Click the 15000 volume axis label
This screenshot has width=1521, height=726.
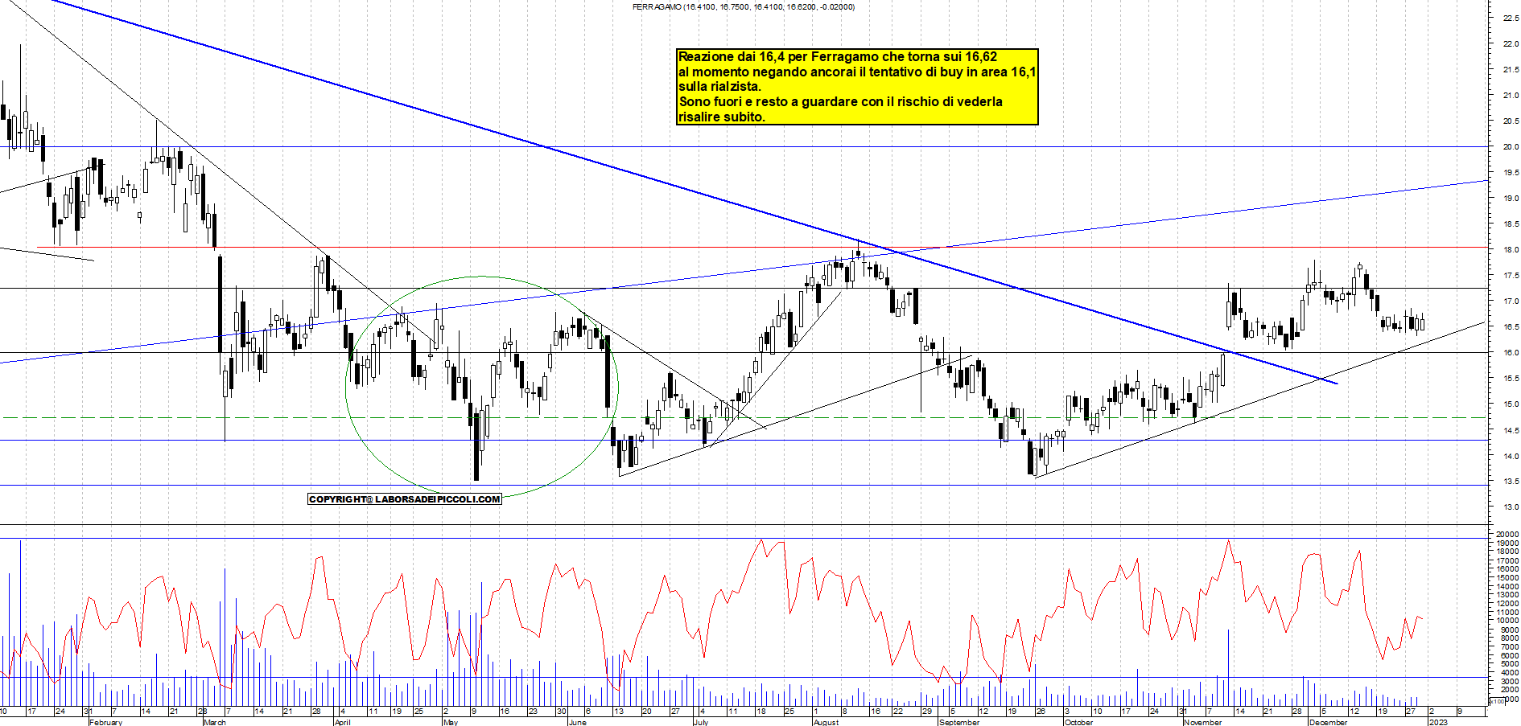(1507, 578)
